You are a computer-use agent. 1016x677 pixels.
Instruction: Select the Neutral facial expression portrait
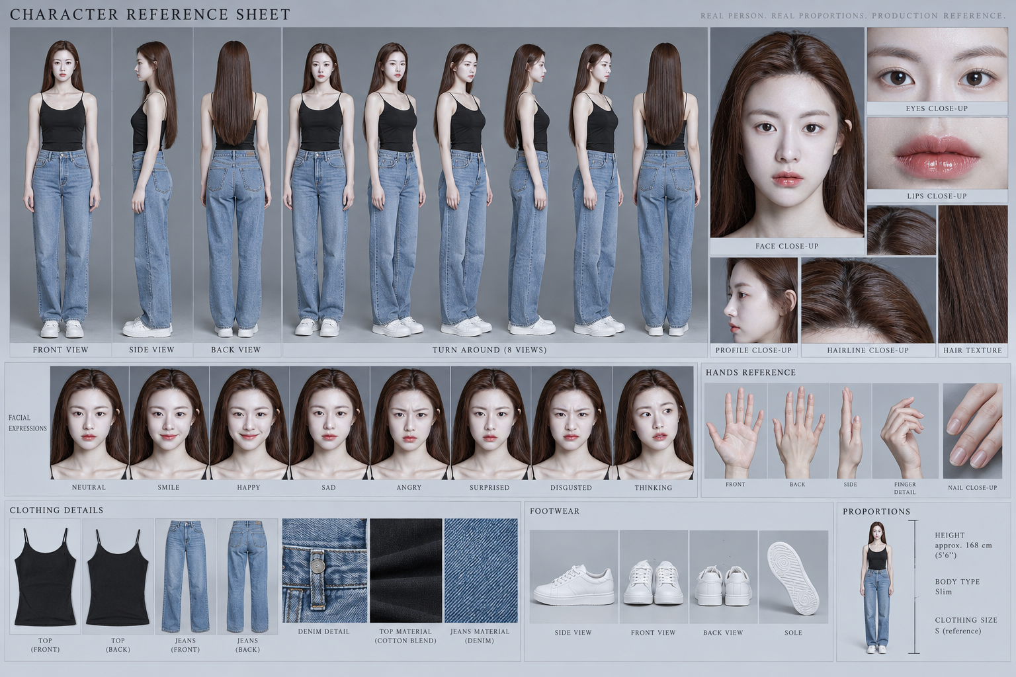(89, 424)
